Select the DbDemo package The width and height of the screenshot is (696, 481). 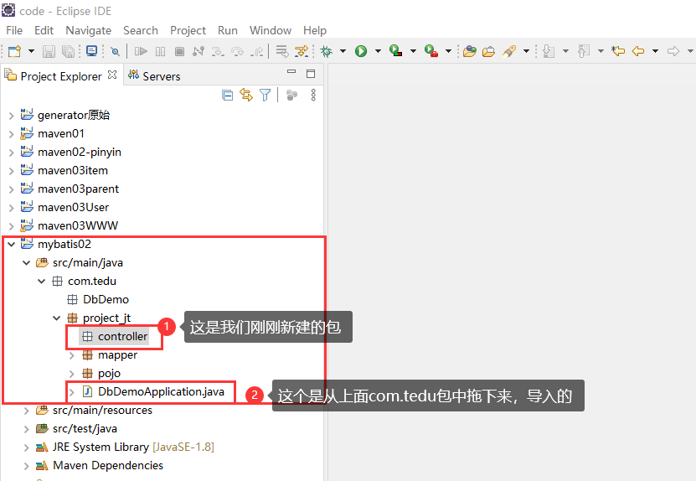click(x=98, y=300)
